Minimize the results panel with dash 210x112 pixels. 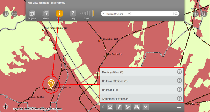(179, 108)
